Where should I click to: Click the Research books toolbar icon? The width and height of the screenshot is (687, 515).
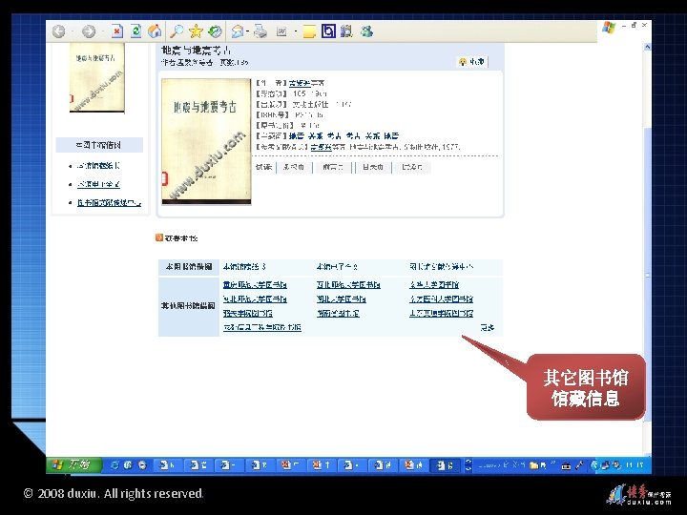(346, 31)
